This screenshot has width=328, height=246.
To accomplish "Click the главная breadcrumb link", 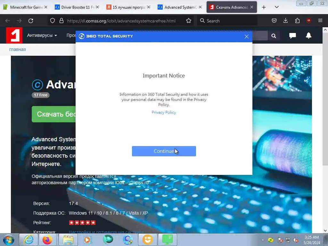I will click(x=18, y=50).
